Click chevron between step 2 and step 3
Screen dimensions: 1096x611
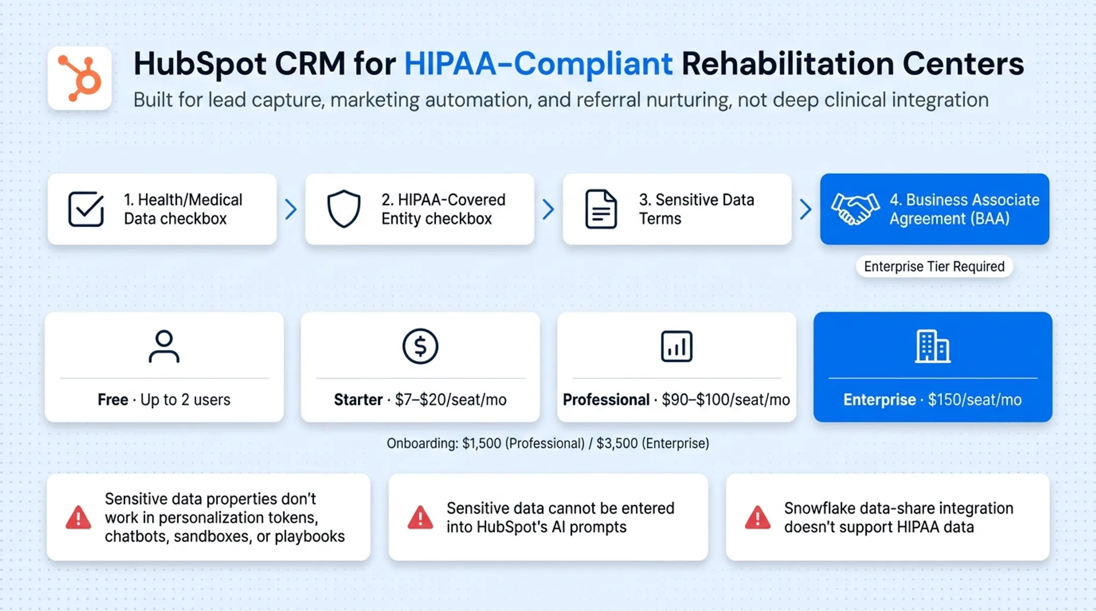[x=548, y=209]
